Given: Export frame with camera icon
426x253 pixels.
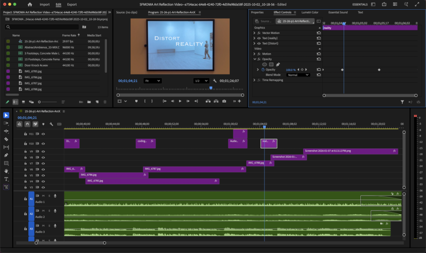Looking at the screenshot, I should click(x=224, y=101).
